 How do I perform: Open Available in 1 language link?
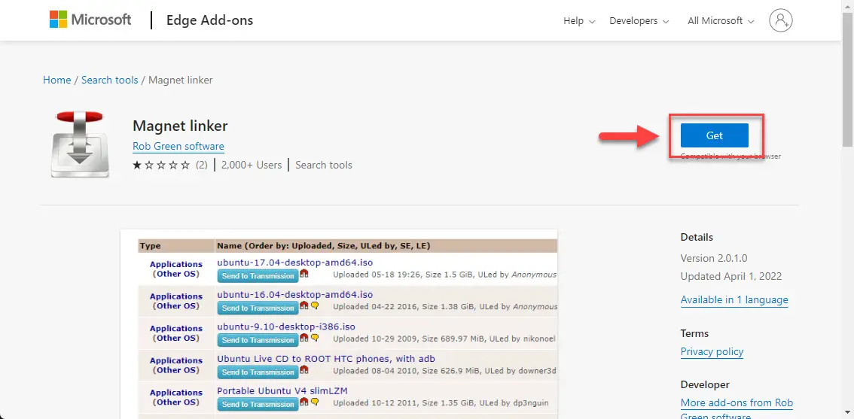click(x=734, y=300)
